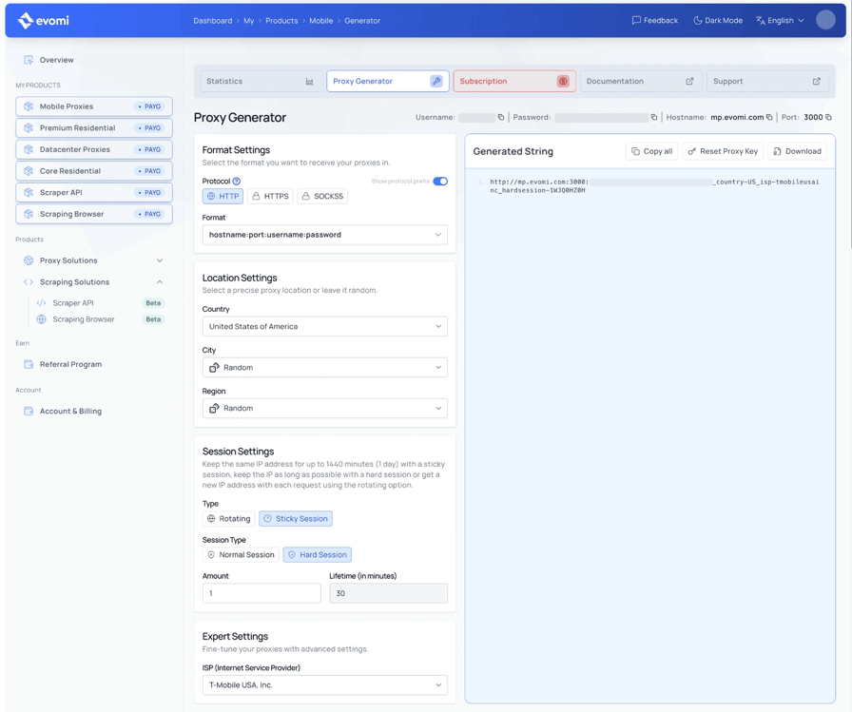
Task: Toggle the Show protocol prefix switch
Action: click(440, 182)
